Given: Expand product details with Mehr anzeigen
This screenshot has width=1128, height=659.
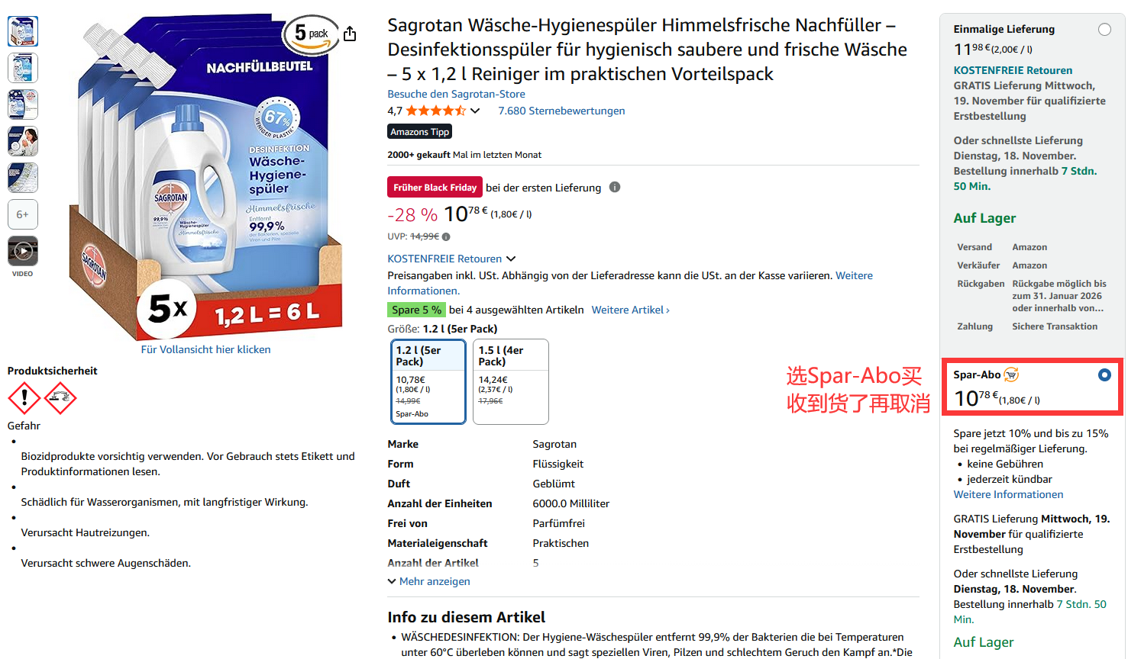Looking at the screenshot, I should tap(429, 581).
